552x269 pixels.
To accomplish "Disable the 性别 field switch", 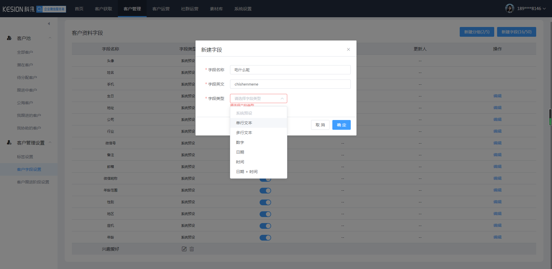I will point(265,202).
